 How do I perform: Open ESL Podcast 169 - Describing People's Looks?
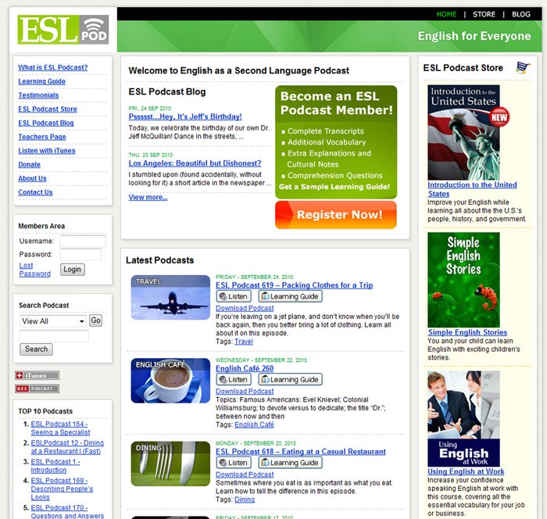62,489
